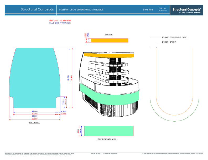Click the Structural Concepts logo at top right
Image resolution: width=208 pixels, height=160 pixels.
click(186, 10)
